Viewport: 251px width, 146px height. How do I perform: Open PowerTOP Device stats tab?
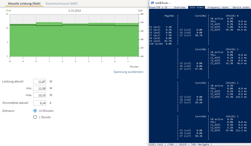(x=241, y=7)
